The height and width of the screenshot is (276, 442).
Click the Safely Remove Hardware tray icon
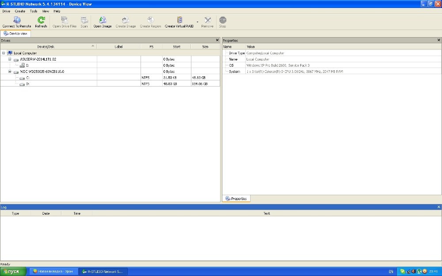point(408,272)
